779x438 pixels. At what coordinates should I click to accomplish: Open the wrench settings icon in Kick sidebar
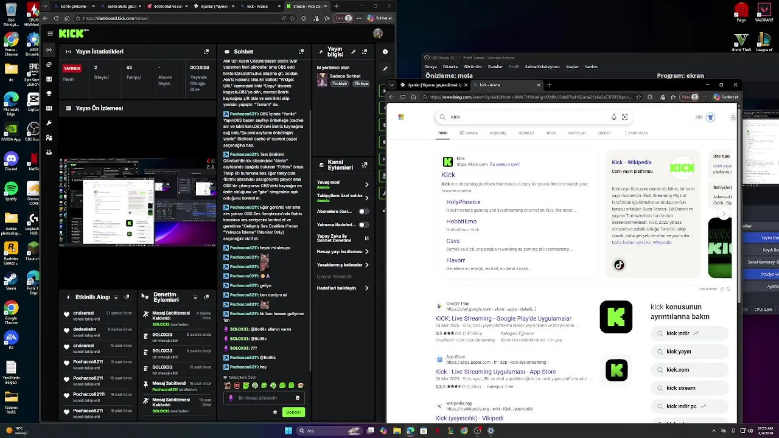49,123
